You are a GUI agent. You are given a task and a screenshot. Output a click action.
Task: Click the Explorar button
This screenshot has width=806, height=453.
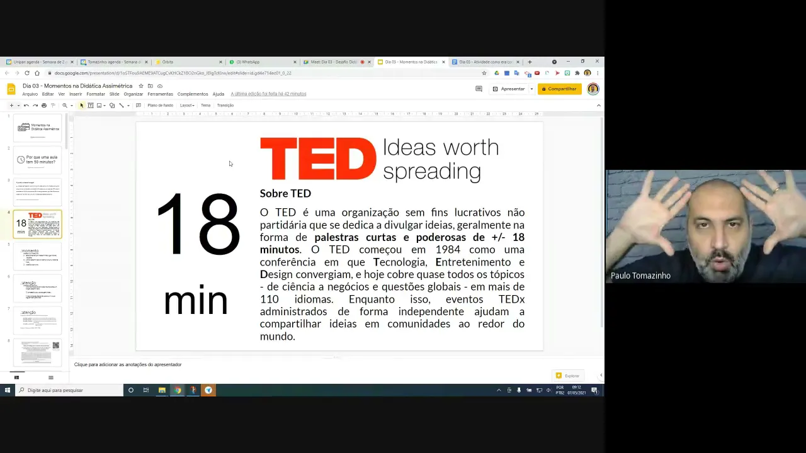pyautogui.click(x=568, y=376)
